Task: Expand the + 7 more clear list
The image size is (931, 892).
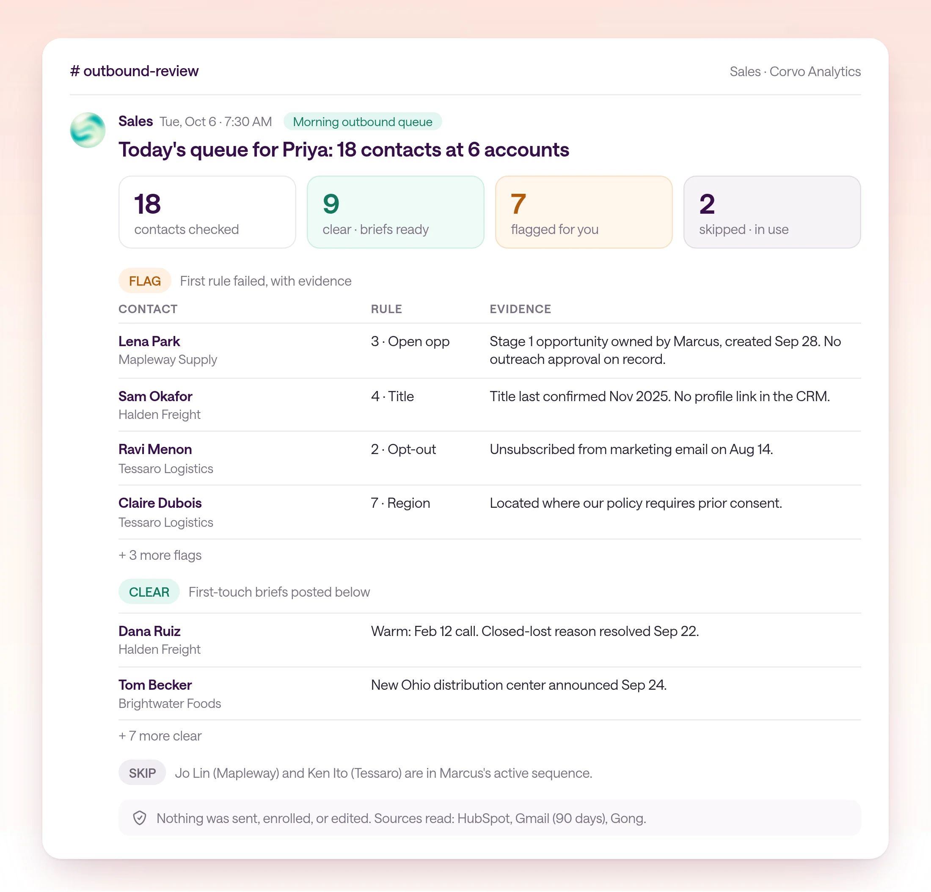Action: (160, 736)
